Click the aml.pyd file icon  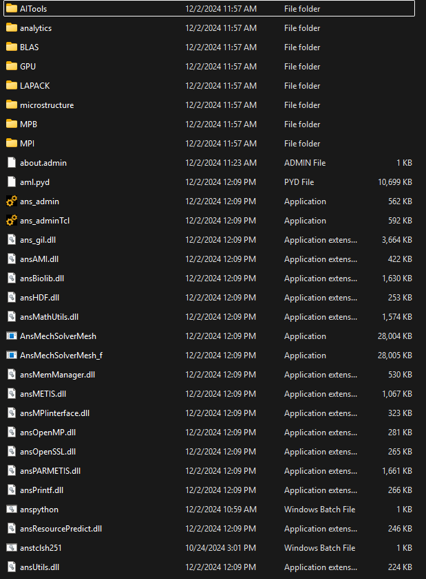12,182
